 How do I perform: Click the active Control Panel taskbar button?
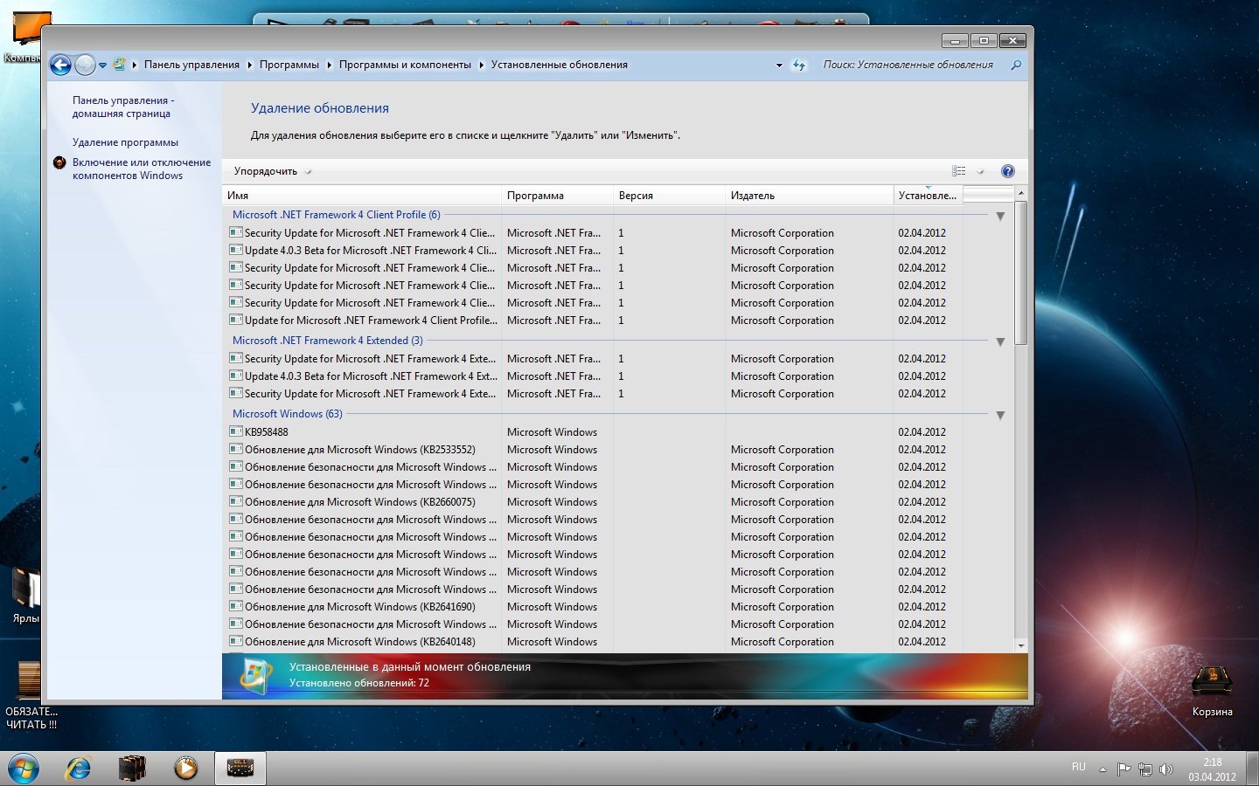240,769
